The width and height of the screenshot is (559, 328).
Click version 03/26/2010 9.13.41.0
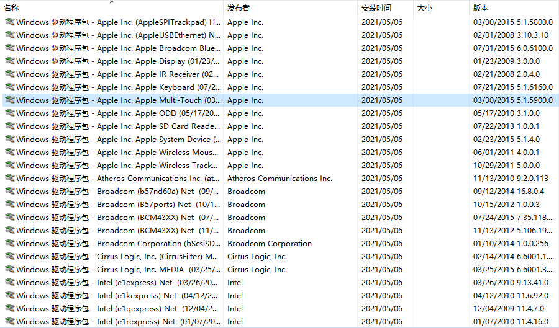point(511,283)
